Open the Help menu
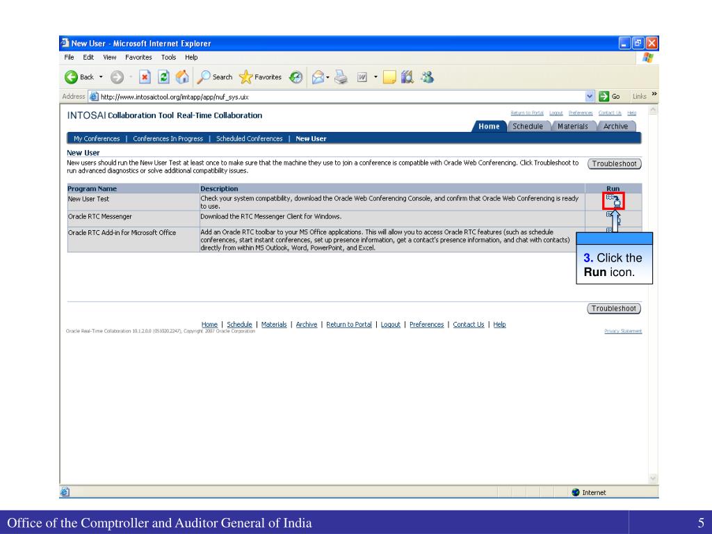This screenshot has width=712, height=534. tap(191, 57)
